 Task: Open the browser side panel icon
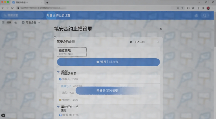(203, 8)
